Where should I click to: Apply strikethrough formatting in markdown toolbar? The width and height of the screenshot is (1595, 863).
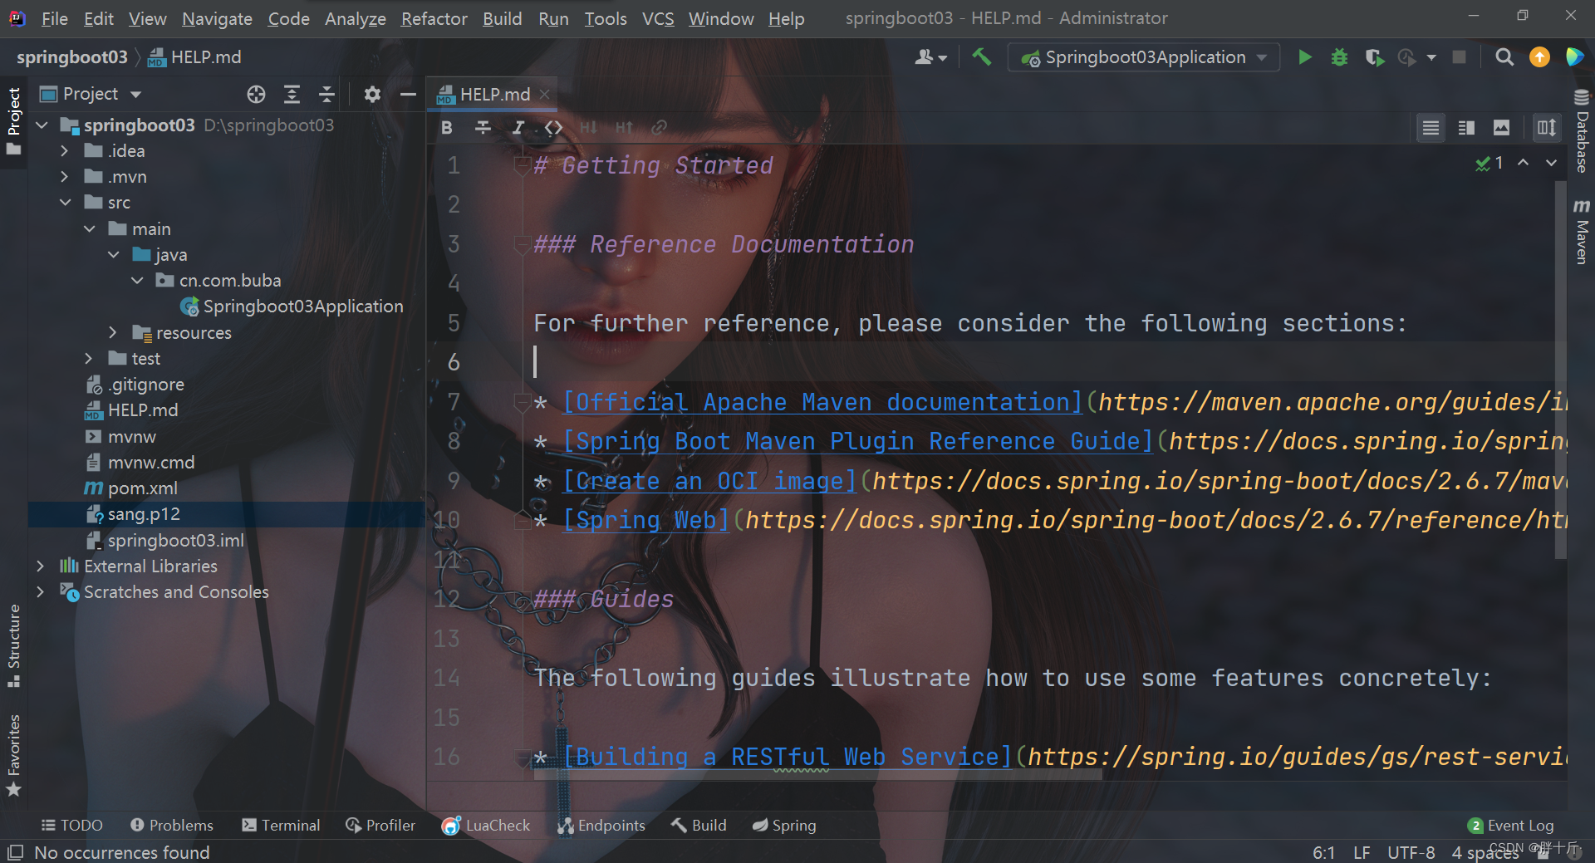483,127
